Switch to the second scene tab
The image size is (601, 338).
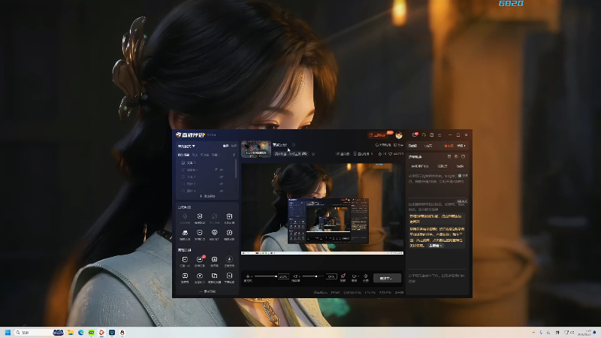coord(195,155)
